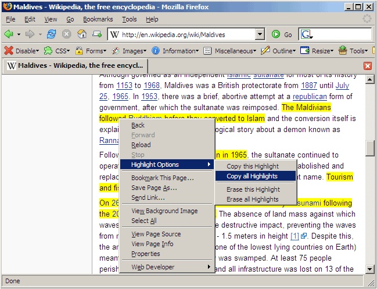Click the Outline pencil icon
The width and height of the screenshot is (377, 289).
pyautogui.click(x=265, y=50)
